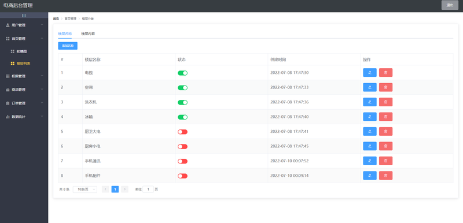Go to next page arrow
This screenshot has width=463, height=223.
click(x=124, y=189)
